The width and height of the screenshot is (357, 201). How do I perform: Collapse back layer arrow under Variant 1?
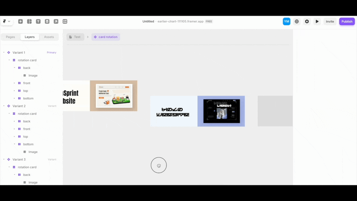click(x=15, y=68)
